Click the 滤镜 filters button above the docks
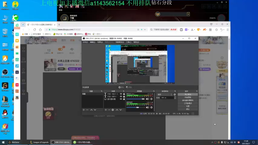The height and width of the screenshot is (145, 258). (129, 87)
